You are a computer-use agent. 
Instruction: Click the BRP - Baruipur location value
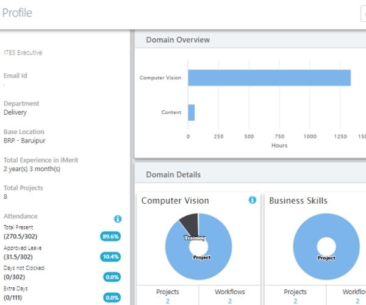point(24,140)
